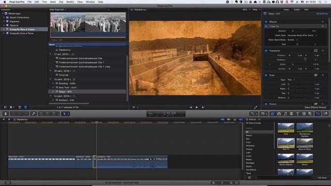Screen dimensions: 331x186
Task: Reset the Bad TV effect parameters
Action: (x=323, y=26)
